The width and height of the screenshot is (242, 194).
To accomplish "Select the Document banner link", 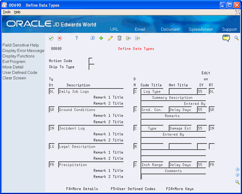I will 170,29.
